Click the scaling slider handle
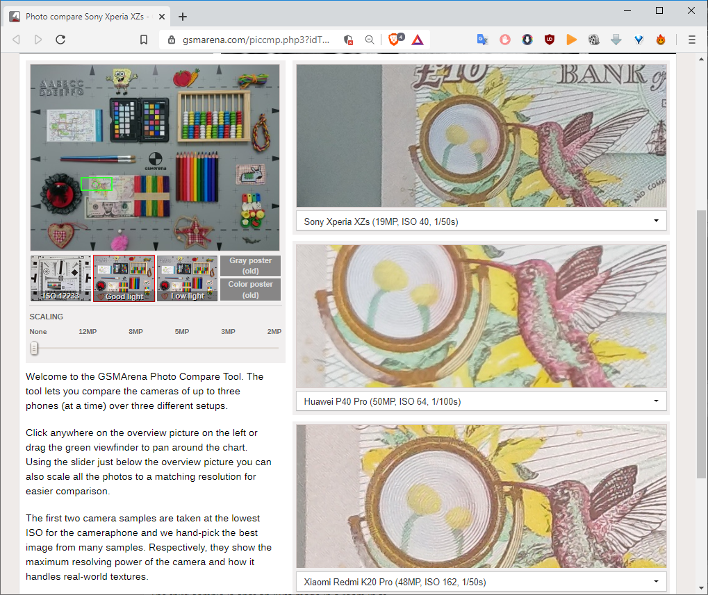708x595 pixels. click(x=34, y=349)
